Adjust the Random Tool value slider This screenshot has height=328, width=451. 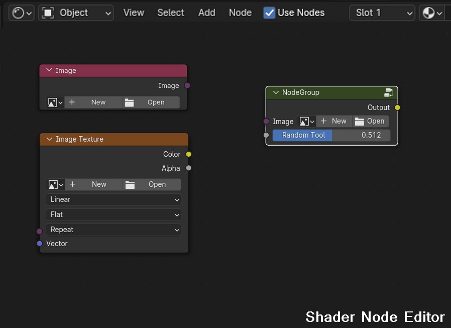click(331, 135)
